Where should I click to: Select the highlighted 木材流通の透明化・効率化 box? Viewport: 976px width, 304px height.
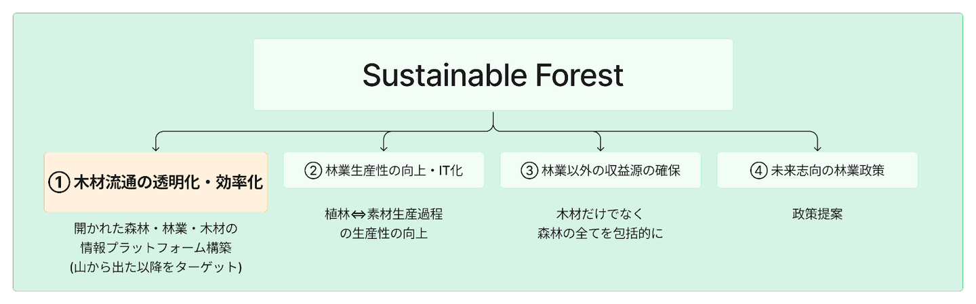(x=156, y=182)
